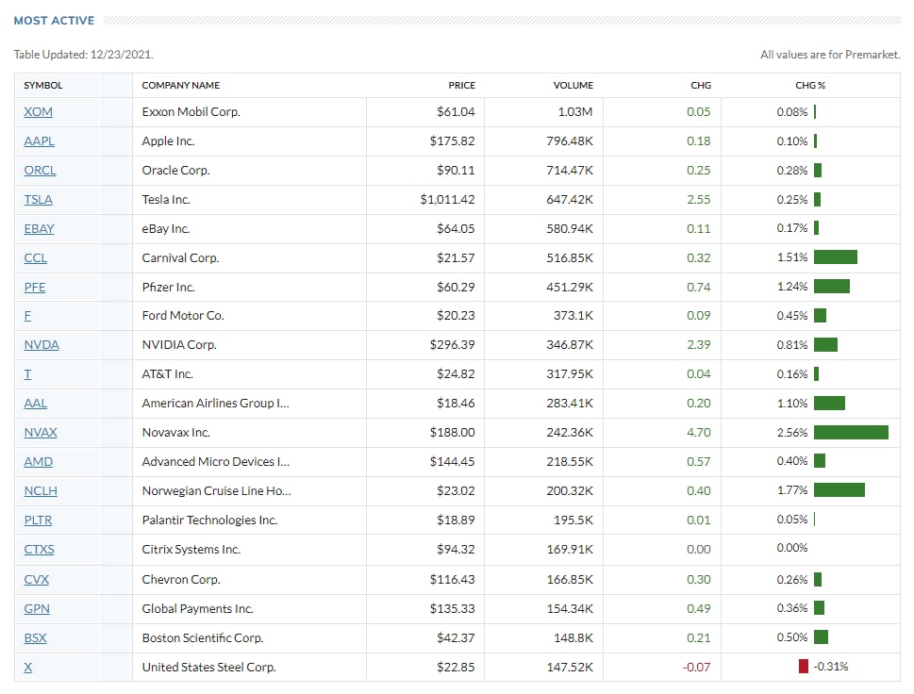Viewport: 914px width, 694px height.
Task: Open the PLTR symbol link
Action: (x=38, y=520)
